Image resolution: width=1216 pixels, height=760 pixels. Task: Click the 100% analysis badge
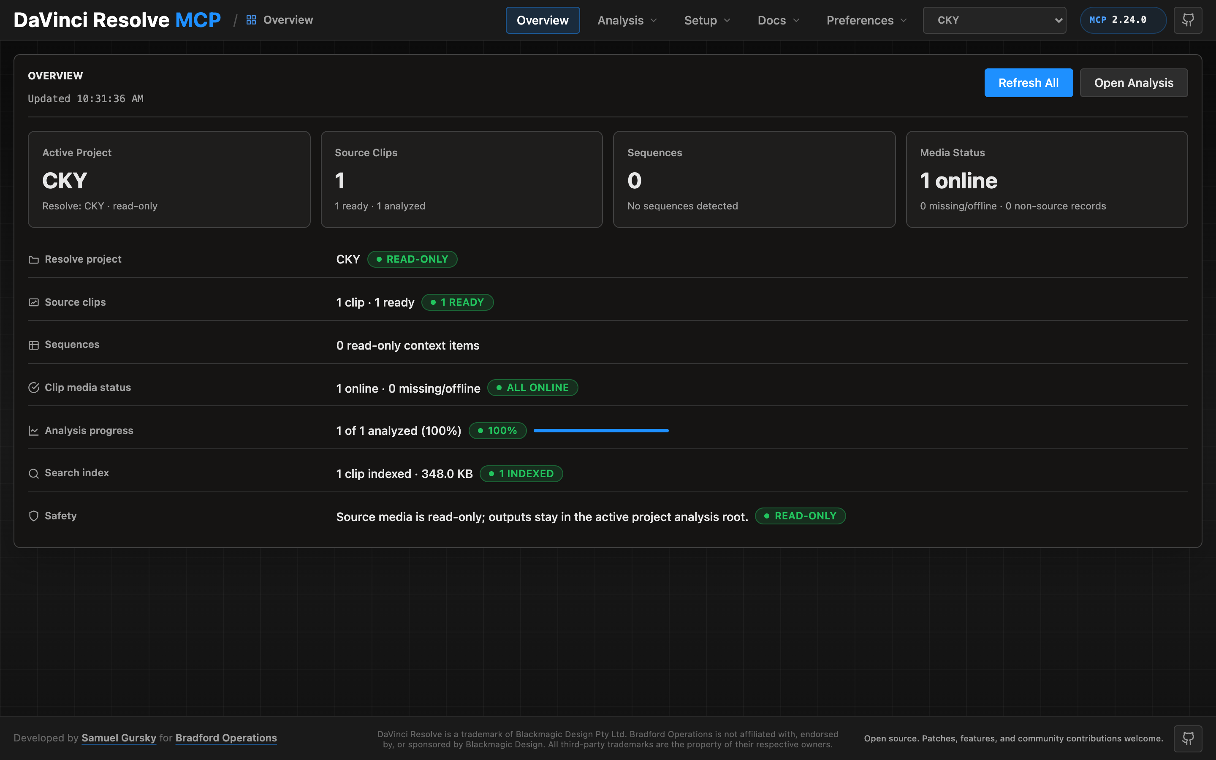(497, 431)
